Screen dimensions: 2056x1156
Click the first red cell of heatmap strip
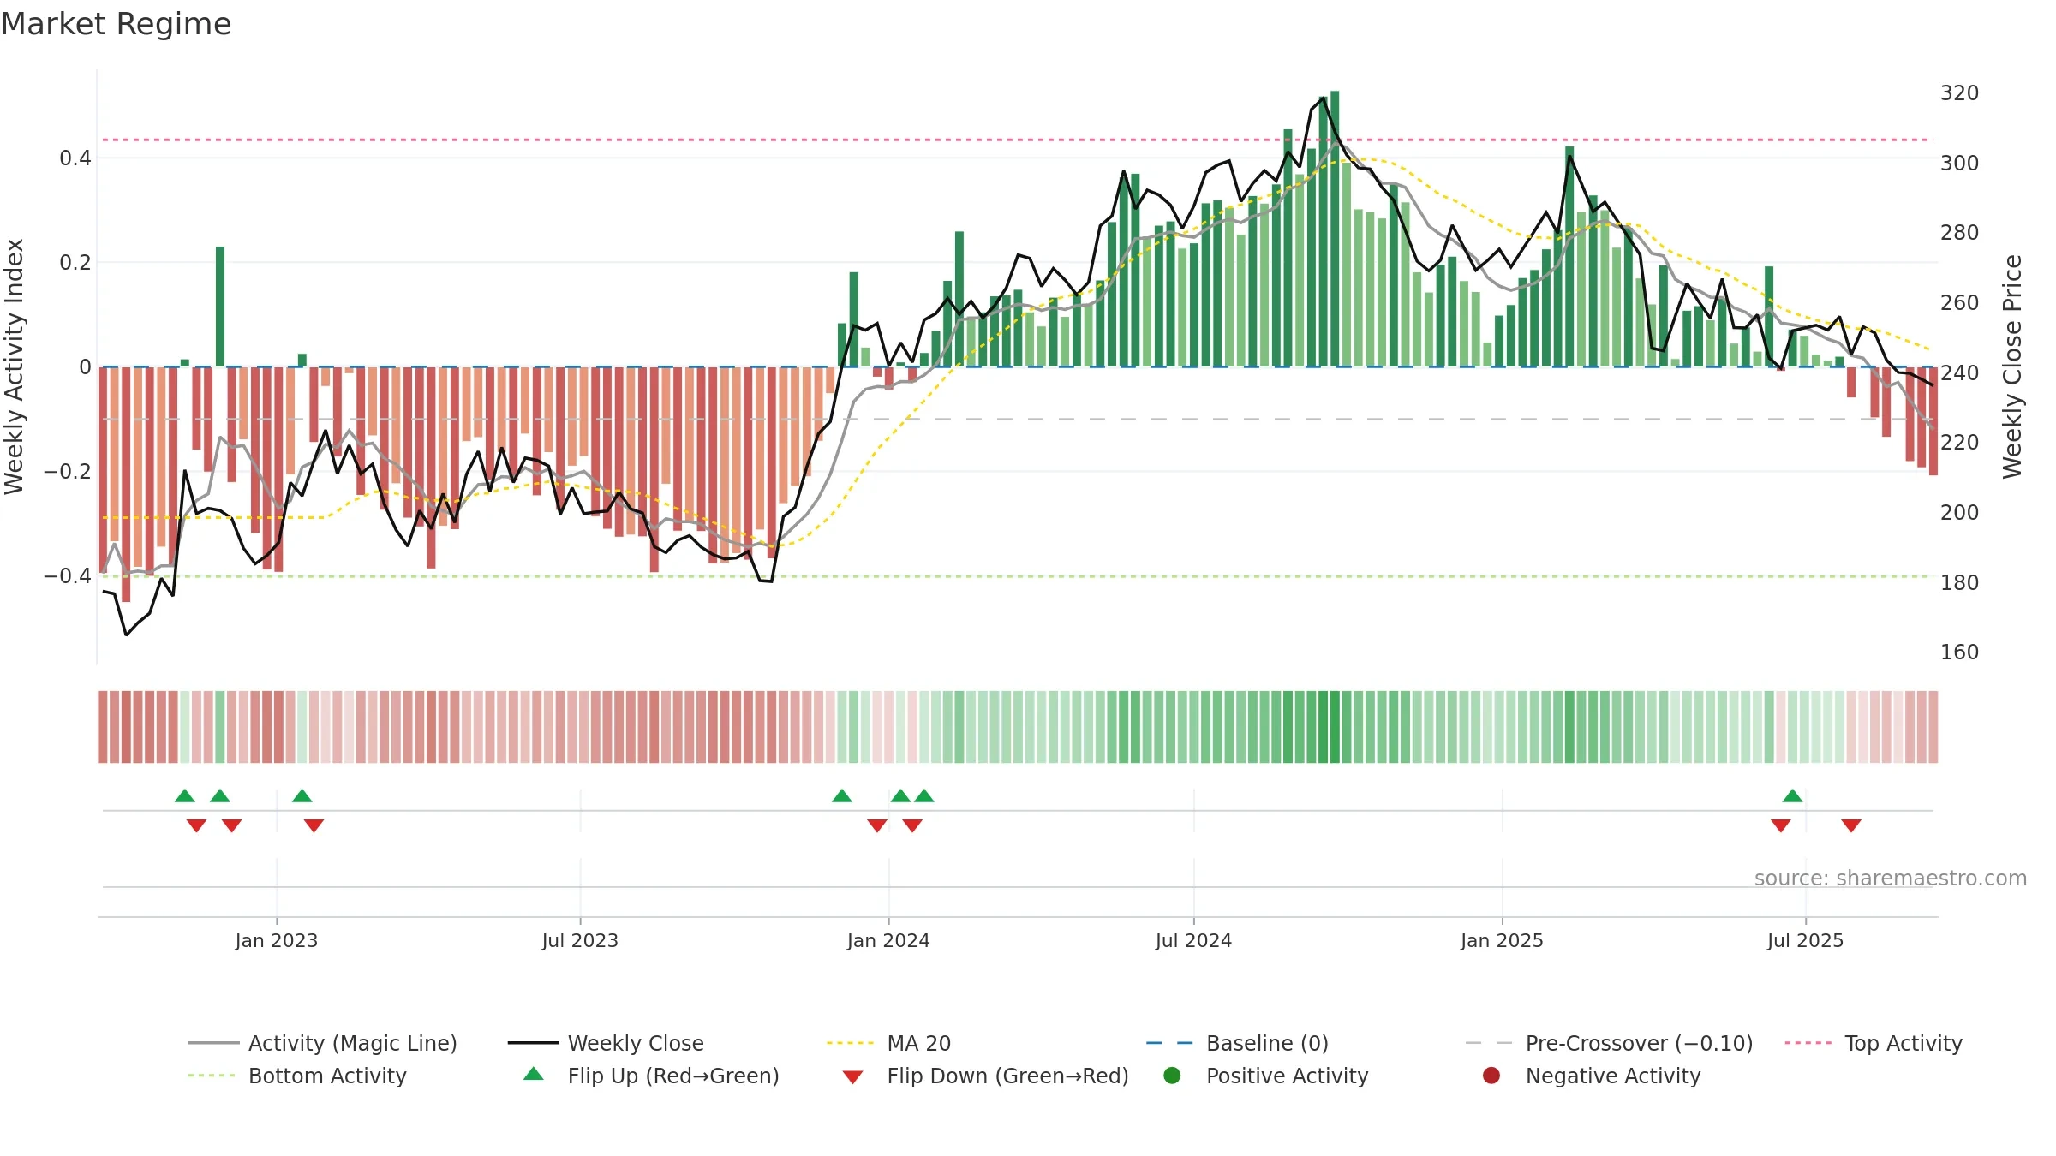pos(103,727)
